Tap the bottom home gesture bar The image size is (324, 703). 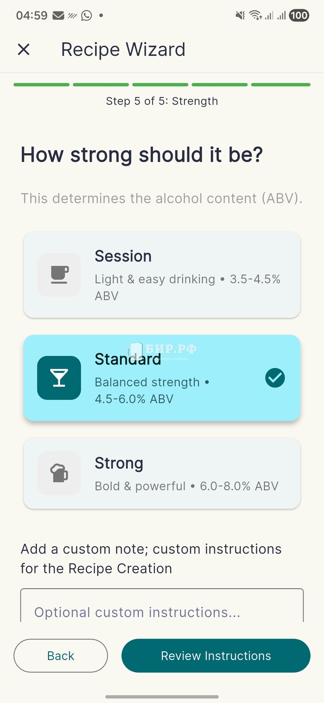tap(162, 696)
